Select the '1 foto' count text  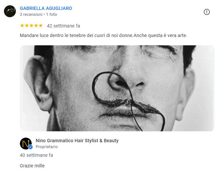[x=52, y=15]
